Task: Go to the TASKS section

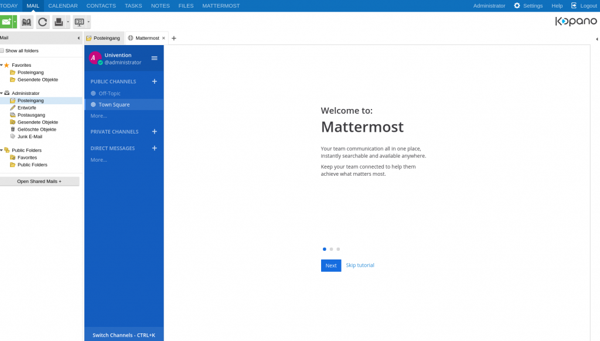Action: click(x=133, y=6)
